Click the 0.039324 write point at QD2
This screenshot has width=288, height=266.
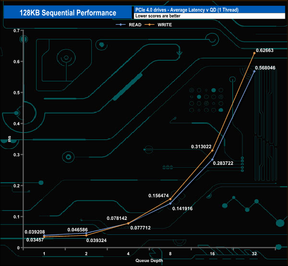[x=86, y=235]
